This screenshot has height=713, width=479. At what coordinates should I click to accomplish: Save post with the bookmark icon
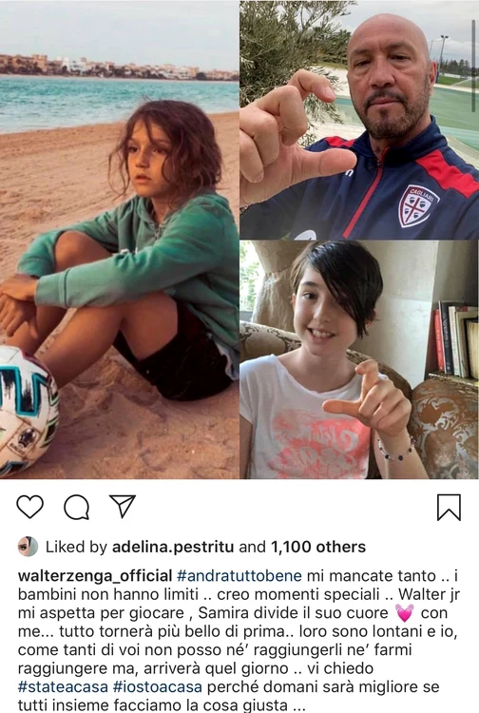click(449, 507)
